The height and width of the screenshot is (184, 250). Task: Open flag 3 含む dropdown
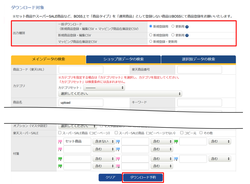click(x=220, y=141)
